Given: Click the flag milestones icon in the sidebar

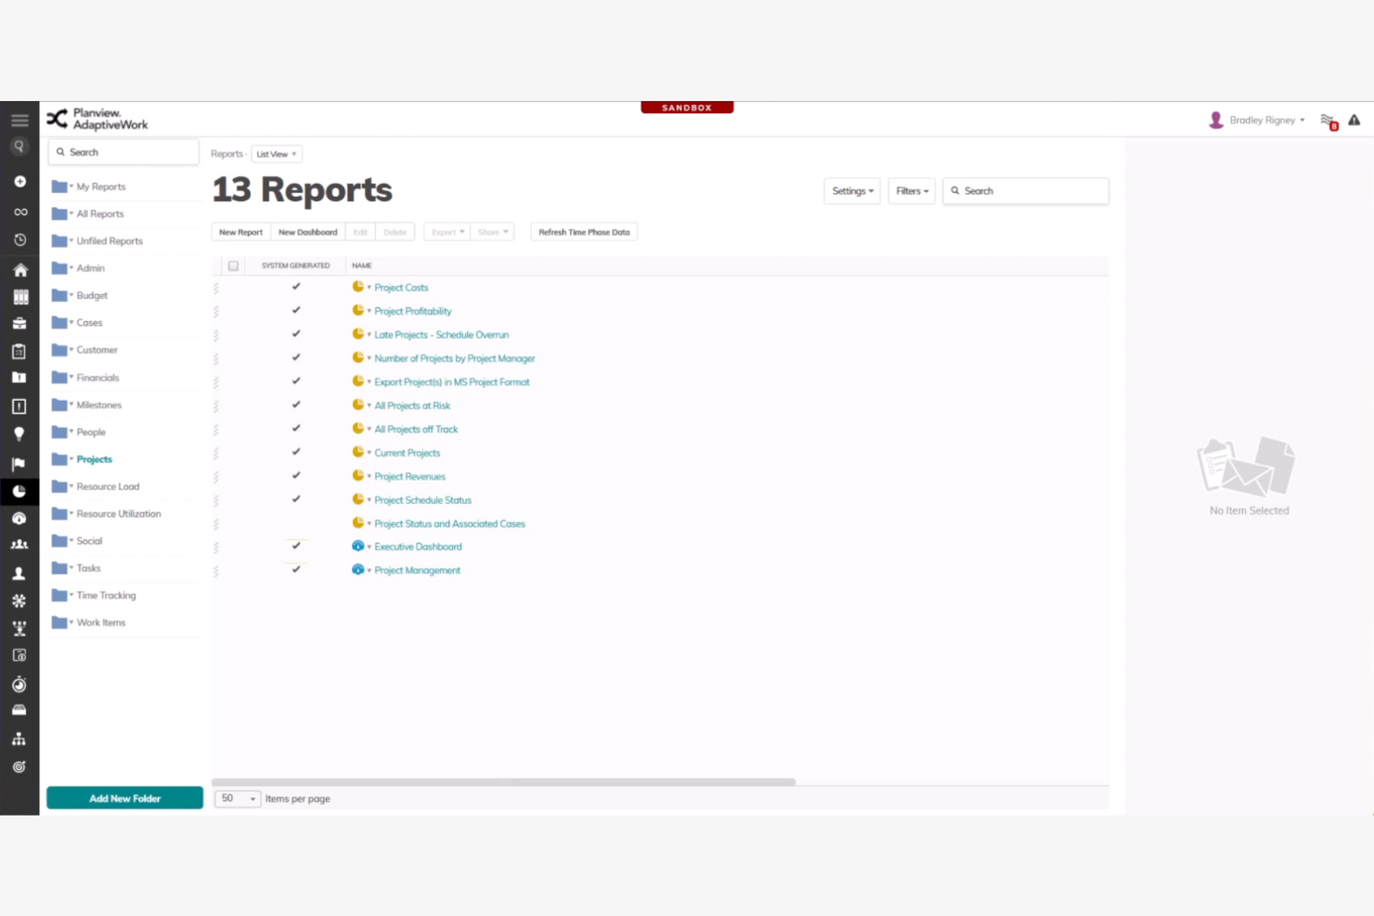Looking at the screenshot, I should click(x=19, y=462).
